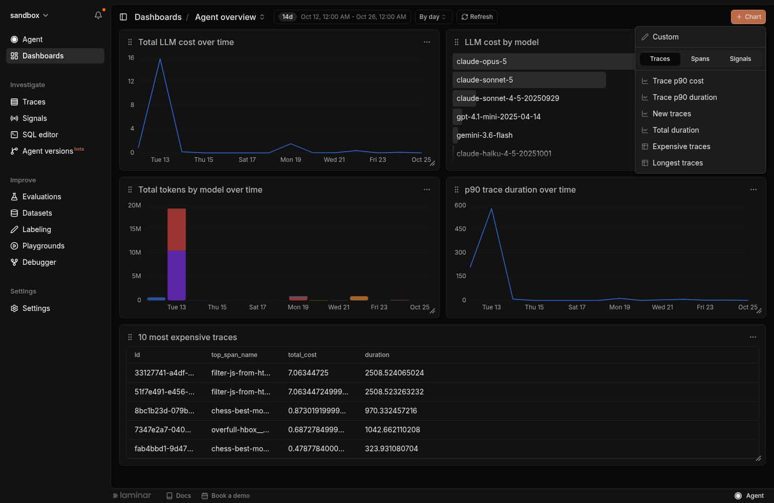The width and height of the screenshot is (774, 503).
Task: Open options menu for Total tokens by model chart
Action: 427,190
